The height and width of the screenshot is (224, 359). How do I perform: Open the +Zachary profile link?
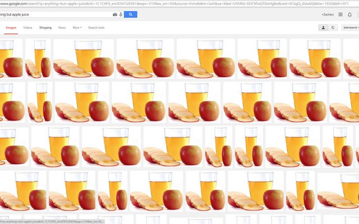click(327, 15)
